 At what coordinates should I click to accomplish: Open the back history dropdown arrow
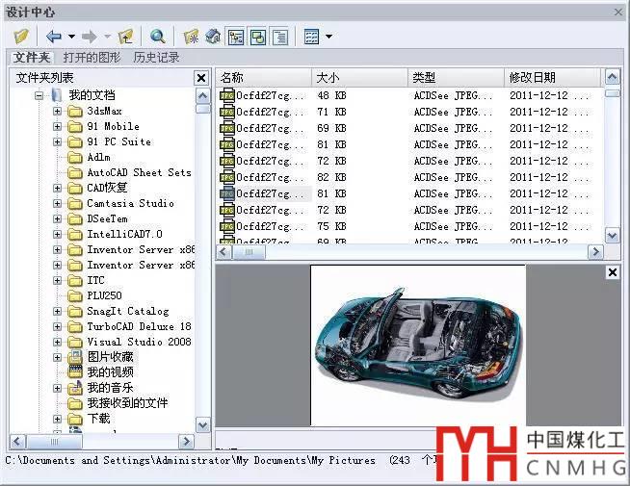point(71,37)
